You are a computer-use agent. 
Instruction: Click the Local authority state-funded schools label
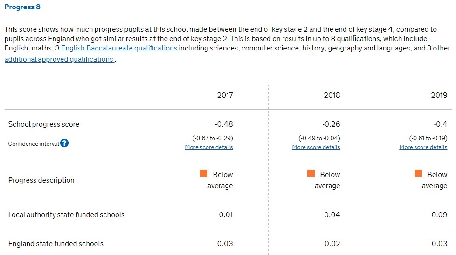click(x=66, y=215)
